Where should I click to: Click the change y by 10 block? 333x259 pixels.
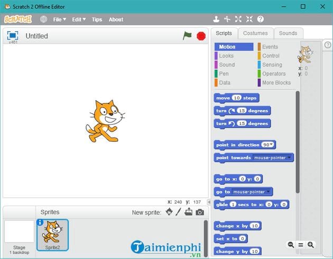click(237, 252)
